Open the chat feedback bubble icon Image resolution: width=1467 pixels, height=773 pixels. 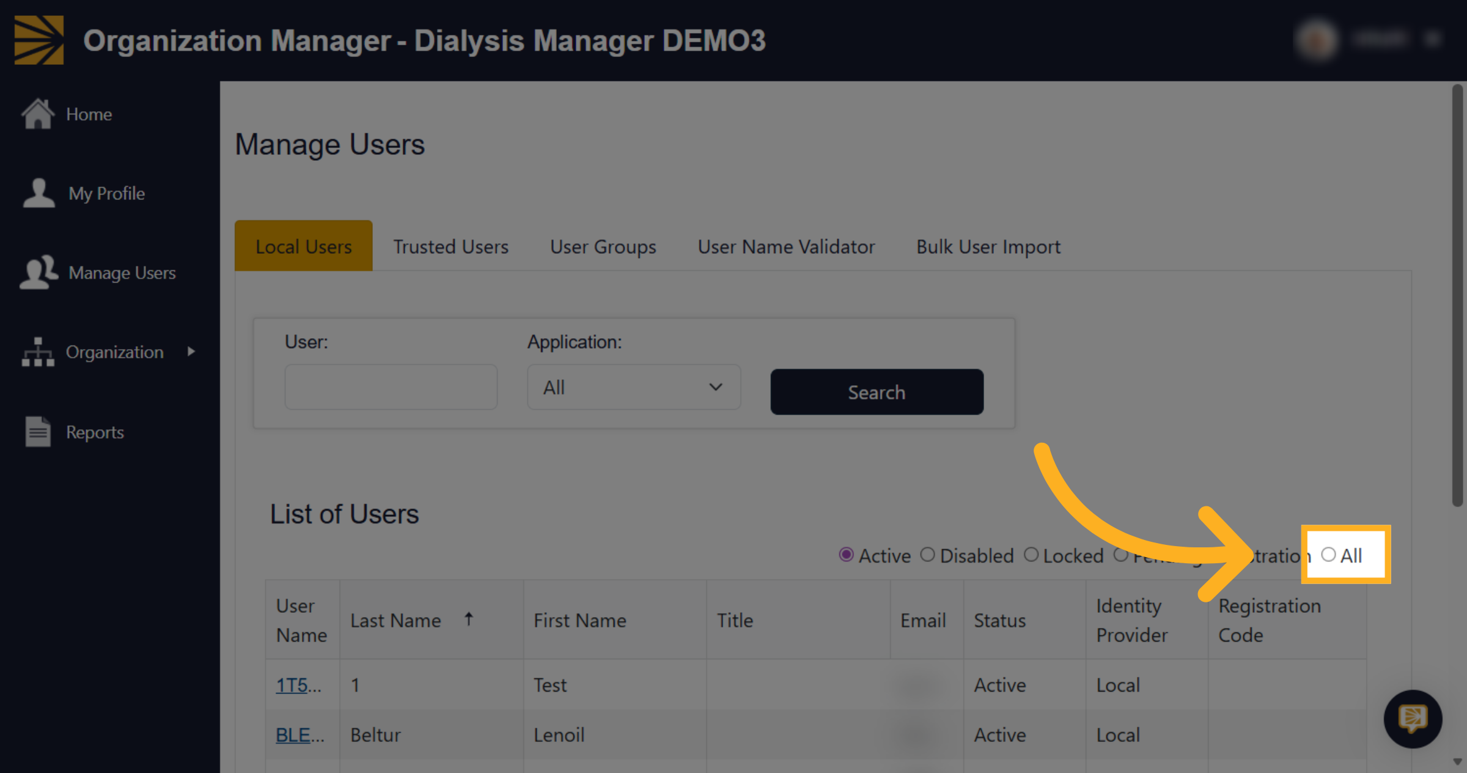(1413, 719)
